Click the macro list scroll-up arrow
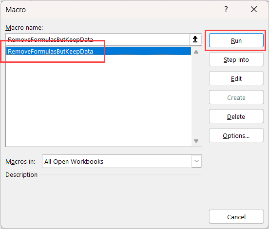The image size is (269, 229). pos(196,52)
